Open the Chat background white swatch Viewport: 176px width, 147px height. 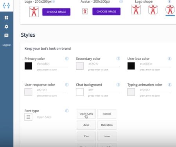click(x=80, y=92)
